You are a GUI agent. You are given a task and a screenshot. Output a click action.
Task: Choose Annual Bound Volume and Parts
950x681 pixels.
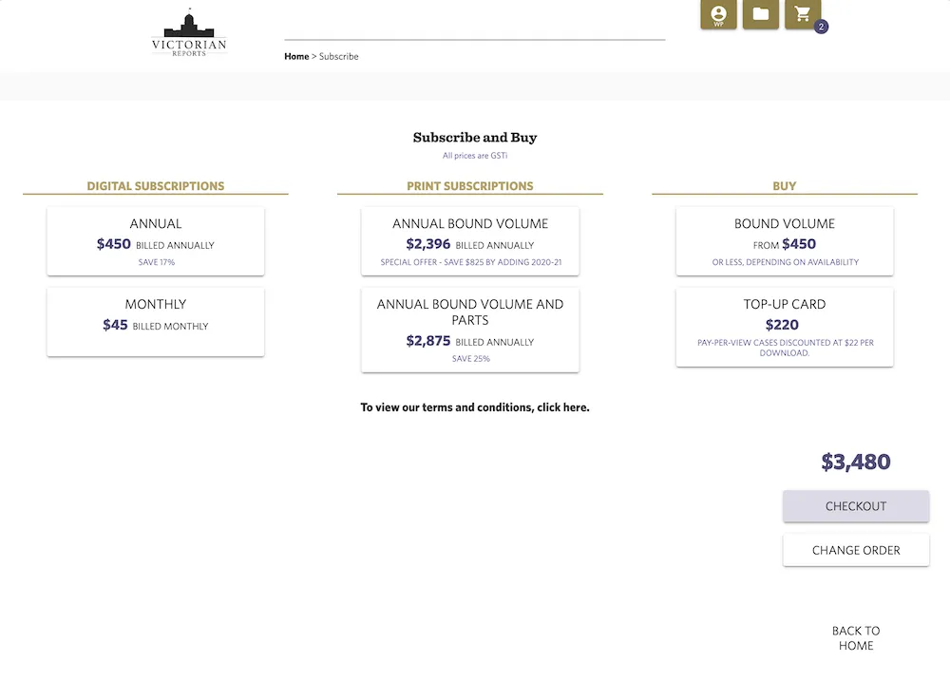coord(469,329)
